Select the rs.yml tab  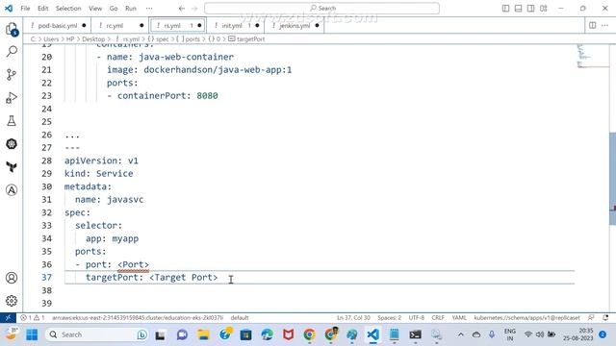[x=178, y=26]
